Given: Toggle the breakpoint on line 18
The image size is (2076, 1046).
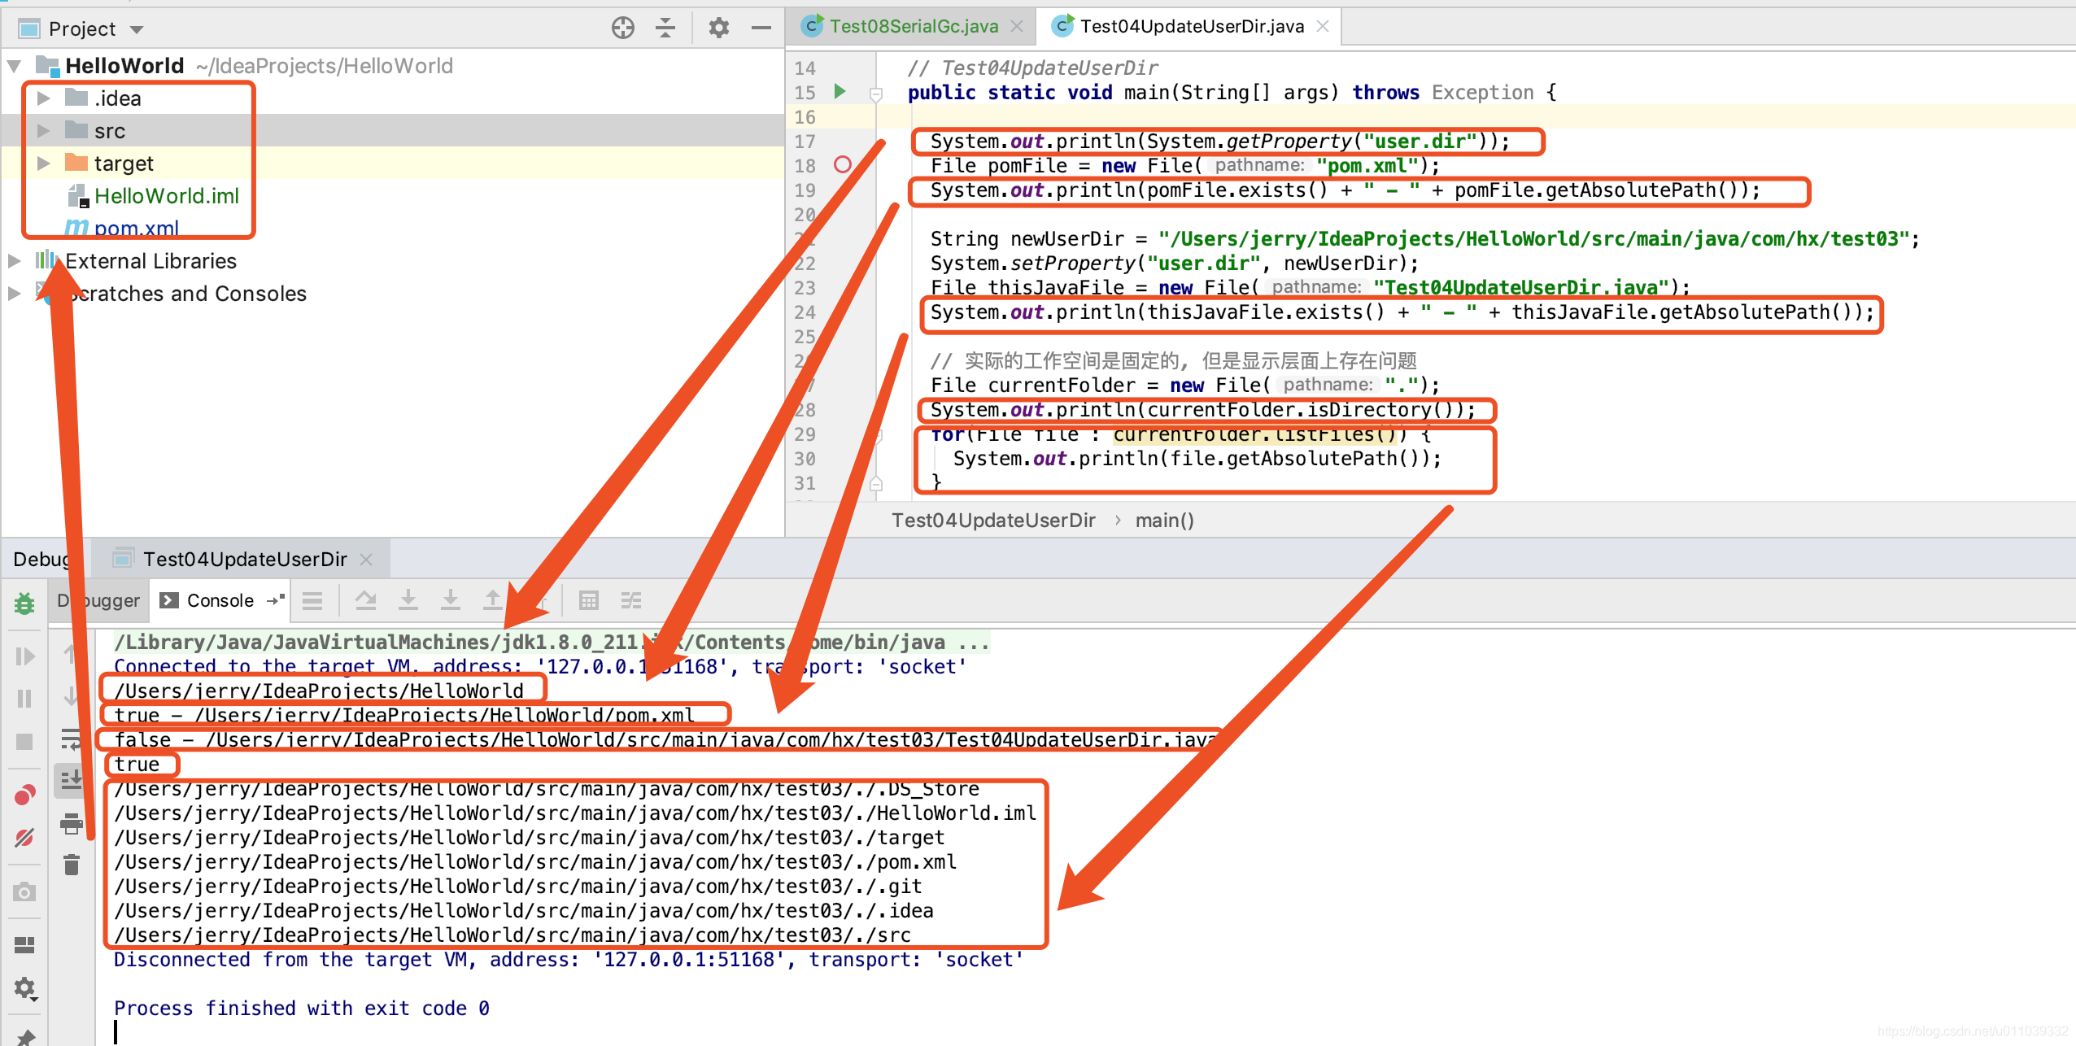Looking at the screenshot, I should pos(844,164).
